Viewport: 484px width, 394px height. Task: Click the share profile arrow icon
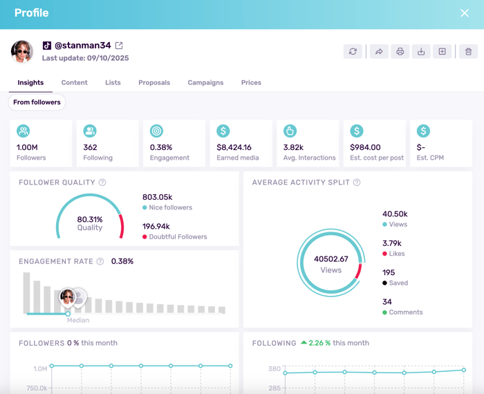379,52
